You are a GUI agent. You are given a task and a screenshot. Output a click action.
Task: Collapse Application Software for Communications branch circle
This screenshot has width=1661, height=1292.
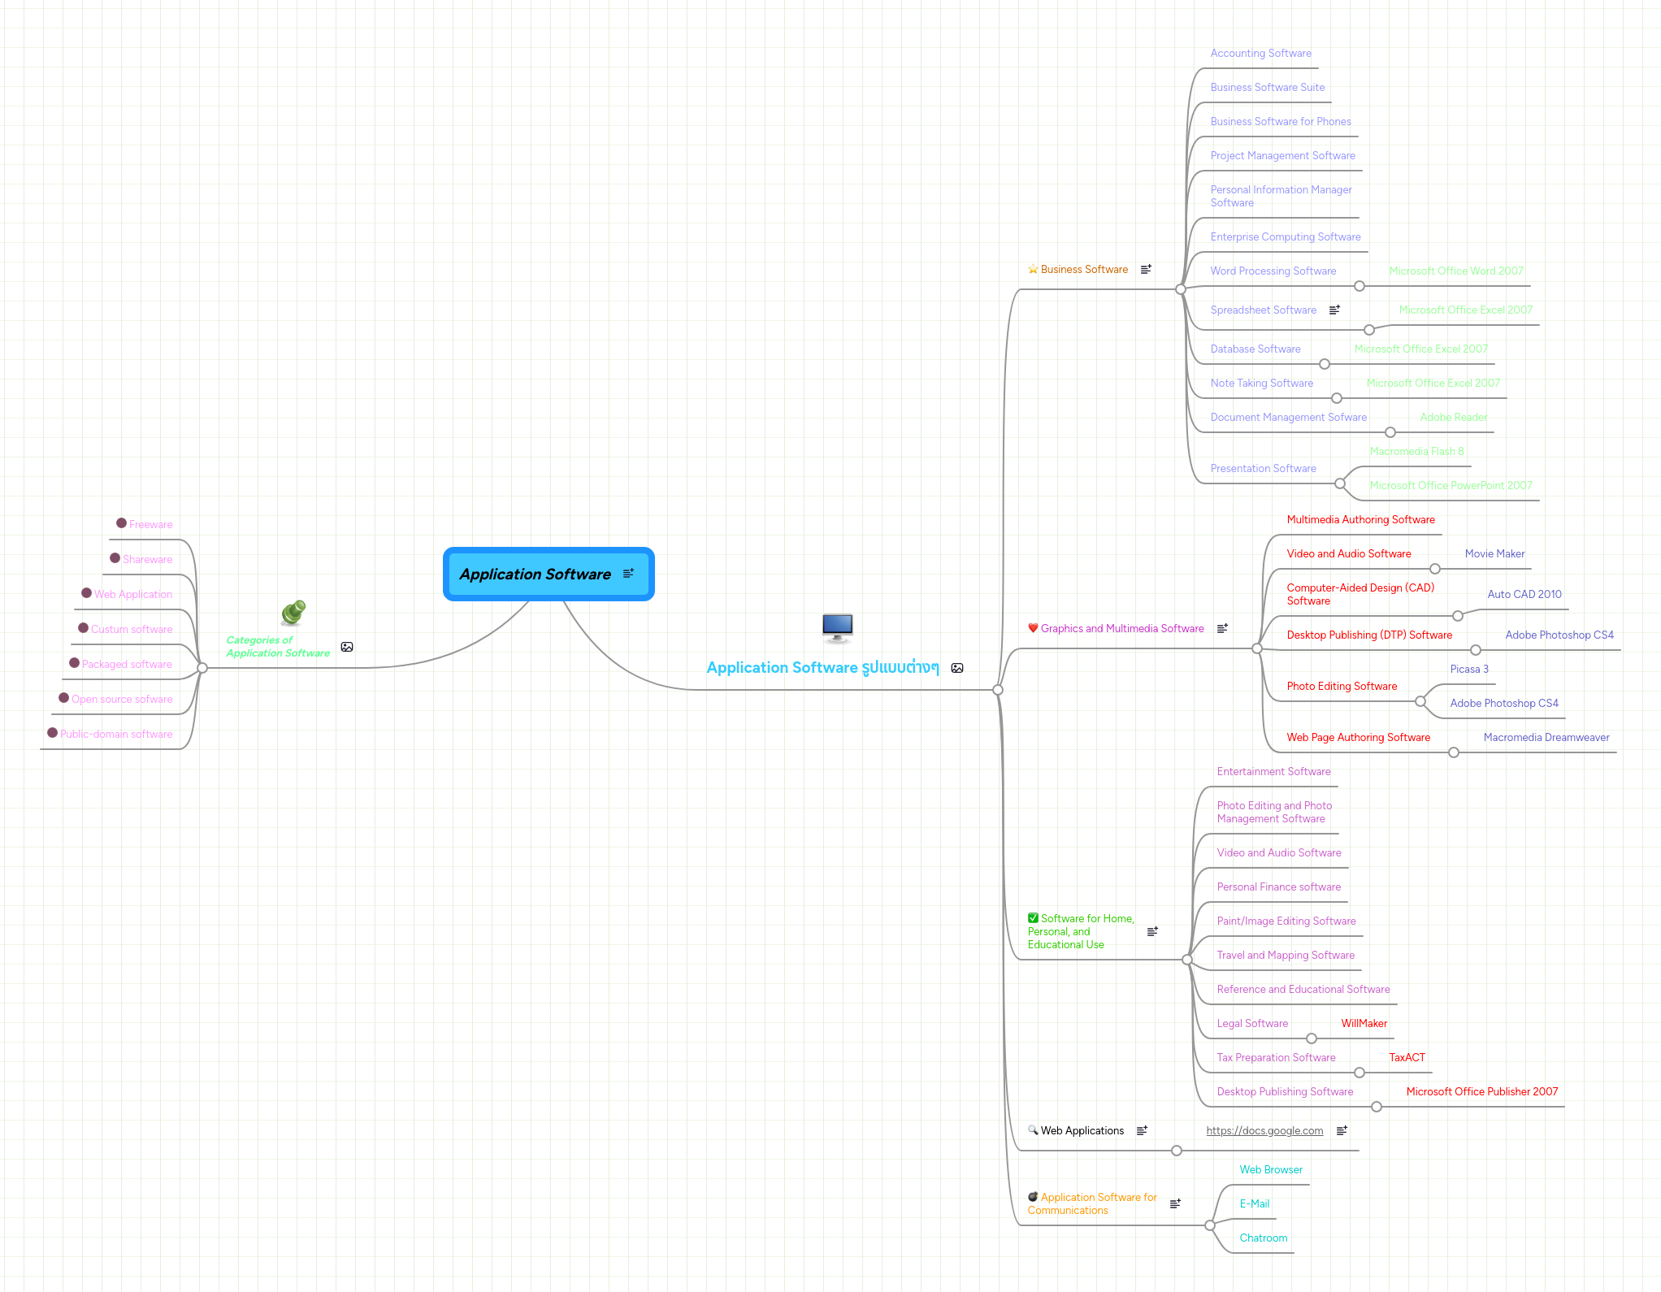click(1210, 1225)
